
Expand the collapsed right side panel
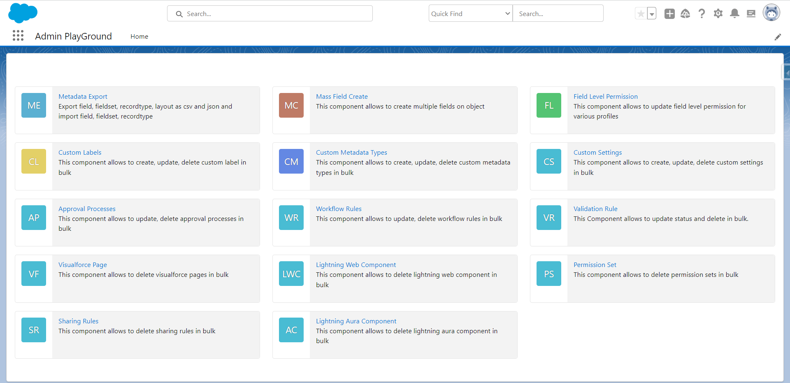786,73
